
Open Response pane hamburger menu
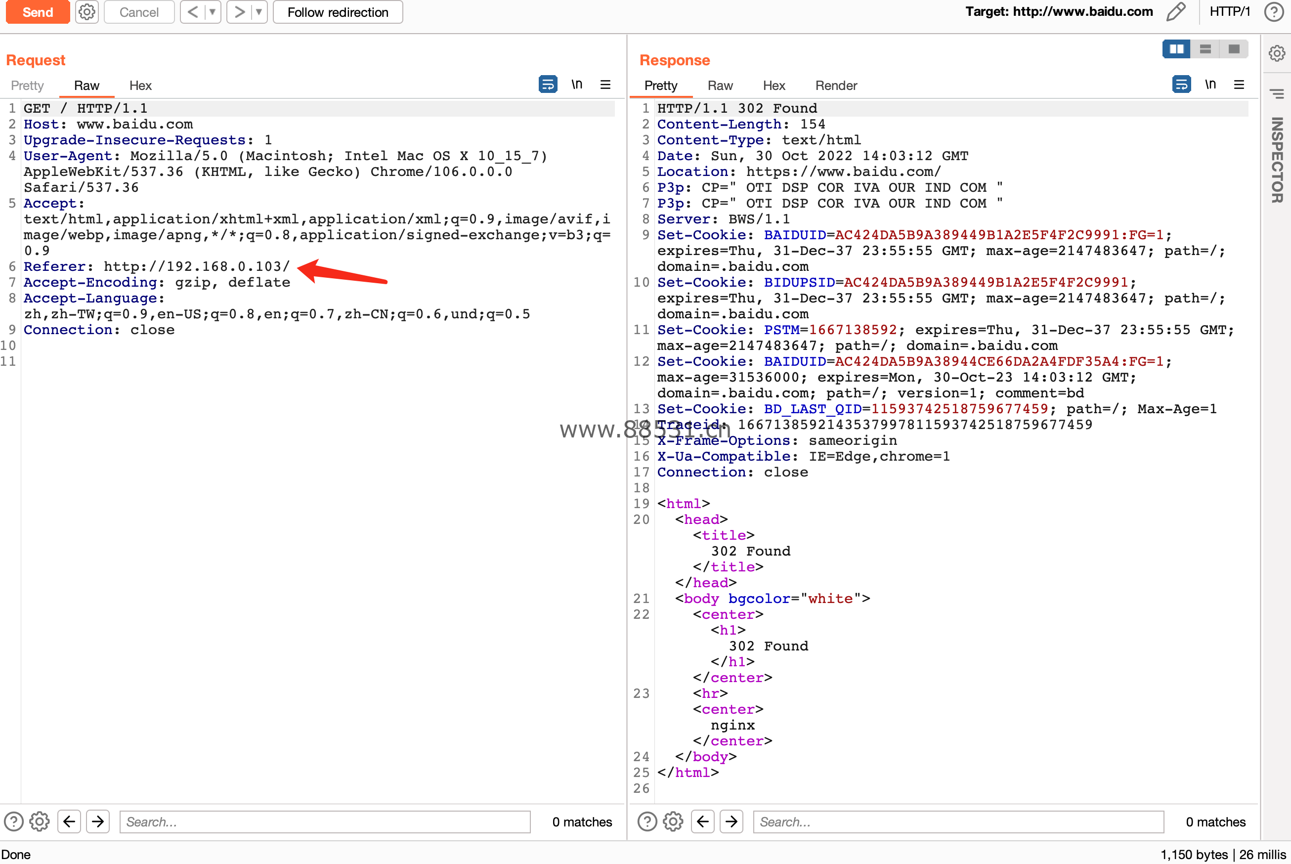1239,85
